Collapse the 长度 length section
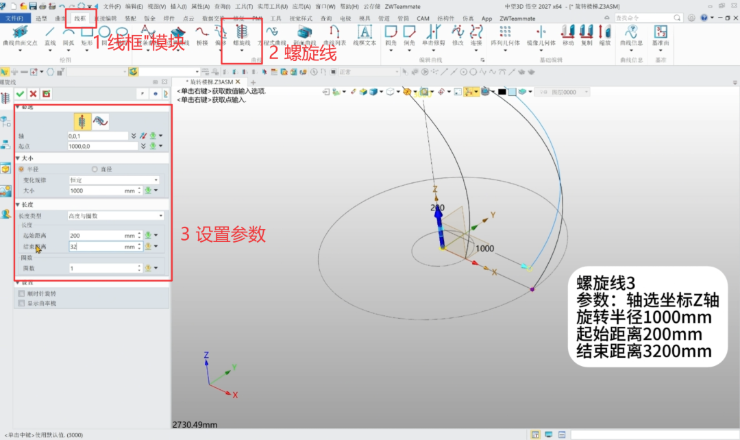740x440 pixels. coord(18,204)
